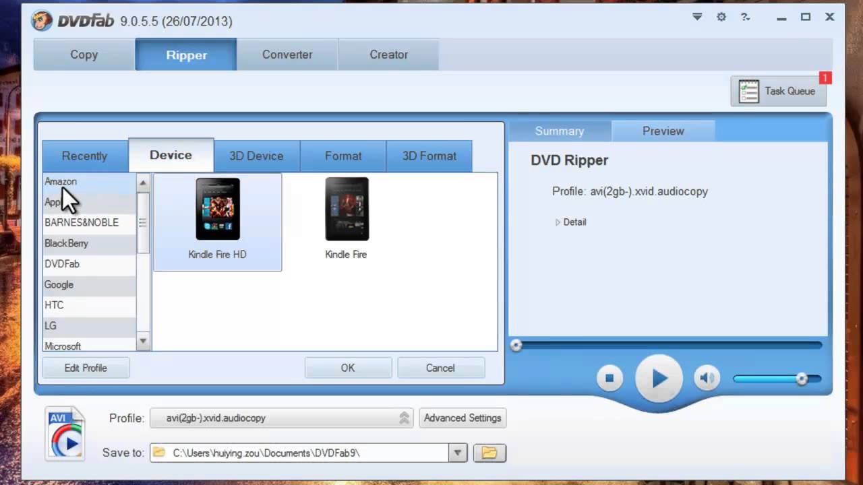This screenshot has width=863, height=485.
Task: Open the Save to path dropdown arrow
Action: [x=458, y=453]
